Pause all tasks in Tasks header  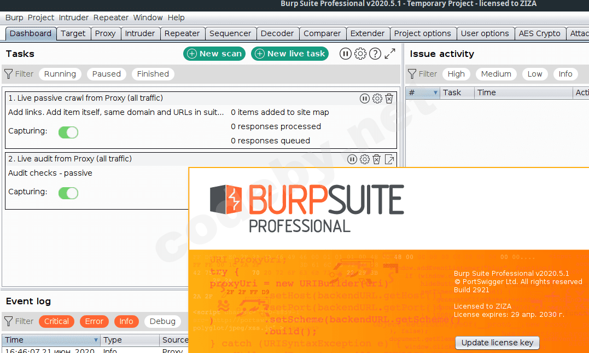pos(345,54)
